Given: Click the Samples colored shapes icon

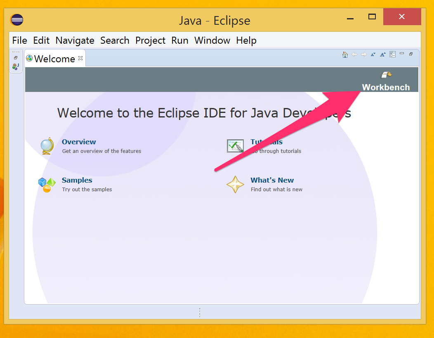Looking at the screenshot, I should pyautogui.click(x=47, y=185).
